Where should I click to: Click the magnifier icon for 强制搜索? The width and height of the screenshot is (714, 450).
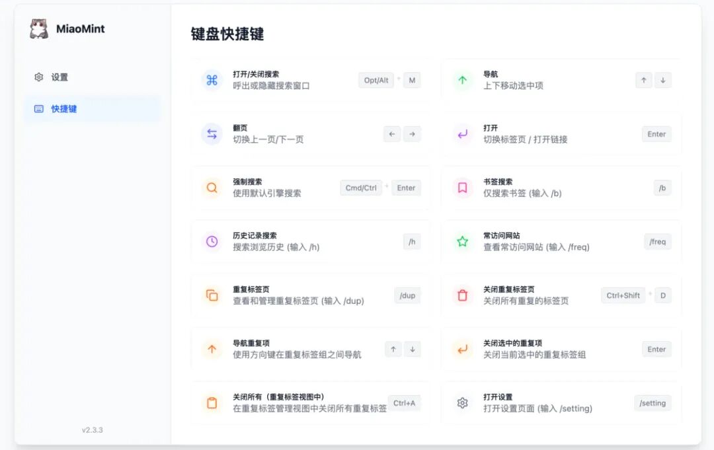[x=212, y=188]
